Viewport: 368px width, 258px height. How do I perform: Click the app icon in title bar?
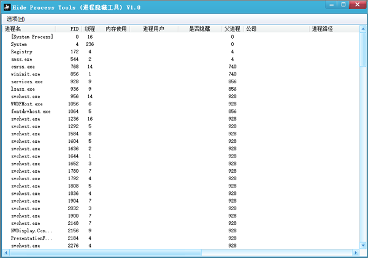7,7
